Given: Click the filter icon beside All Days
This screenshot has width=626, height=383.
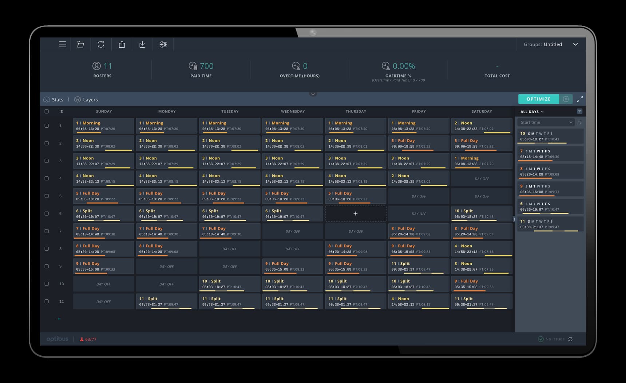Looking at the screenshot, I should [579, 111].
